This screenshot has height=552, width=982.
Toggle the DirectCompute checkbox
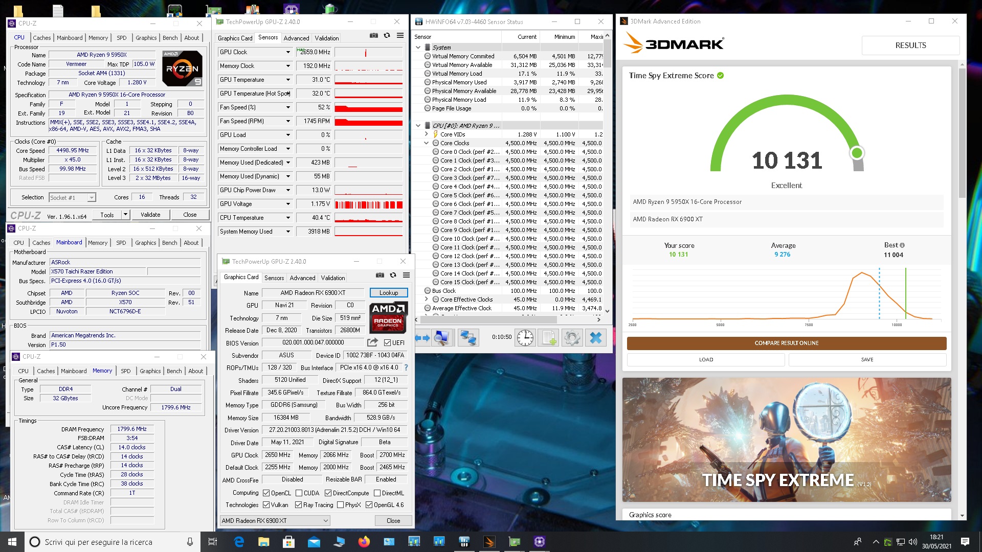328,493
